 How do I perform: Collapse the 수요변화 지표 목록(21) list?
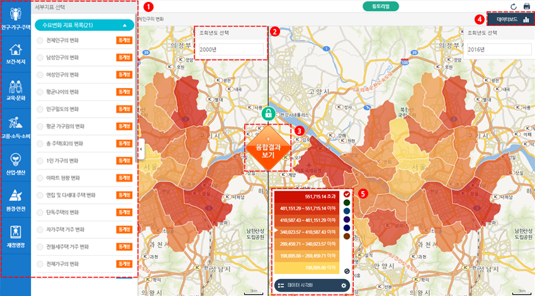pyautogui.click(x=125, y=25)
